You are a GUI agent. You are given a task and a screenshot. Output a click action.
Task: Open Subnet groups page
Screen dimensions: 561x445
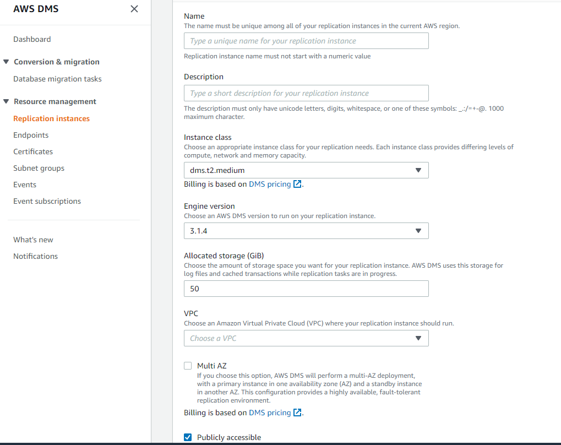coord(39,169)
